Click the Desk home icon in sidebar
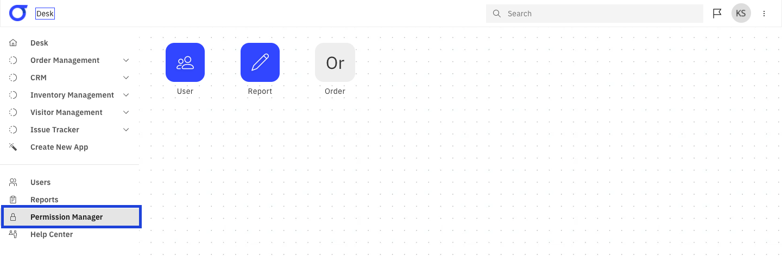The height and width of the screenshot is (256, 782). (x=14, y=43)
